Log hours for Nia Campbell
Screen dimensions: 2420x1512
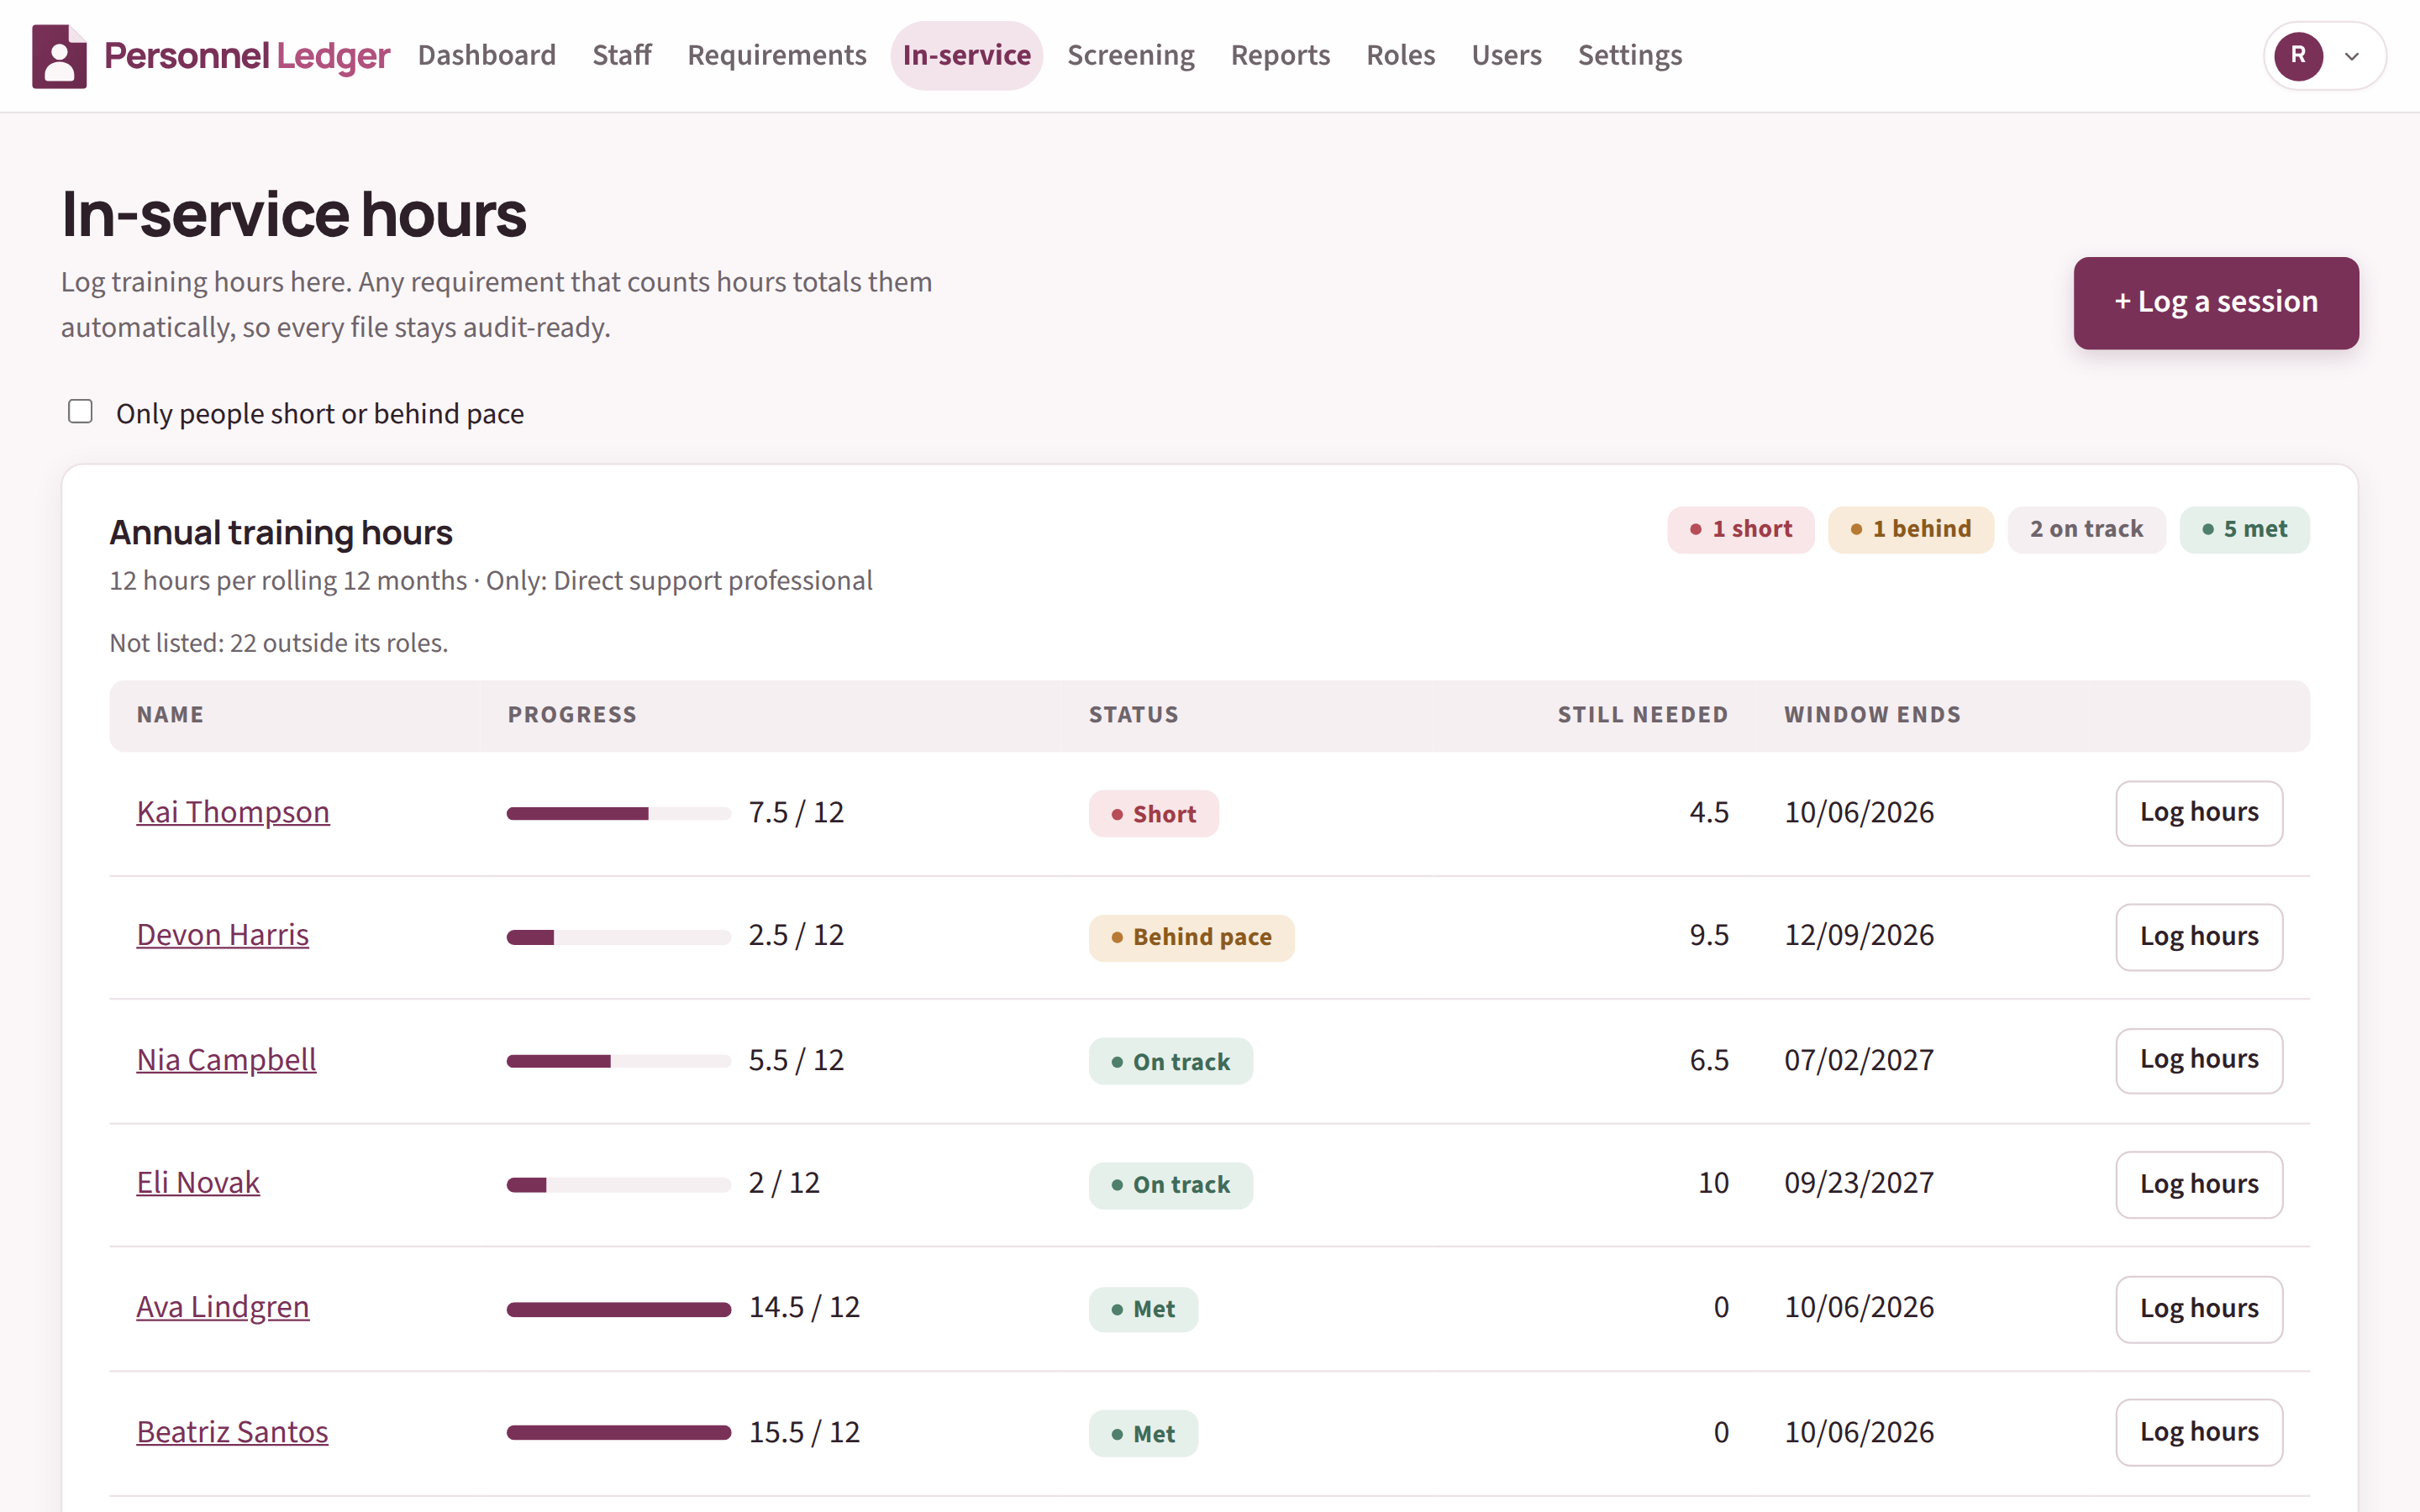[2199, 1060]
